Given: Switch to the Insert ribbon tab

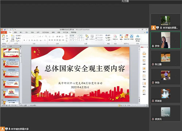Looking at the screenshot, I should pos(21,32).
